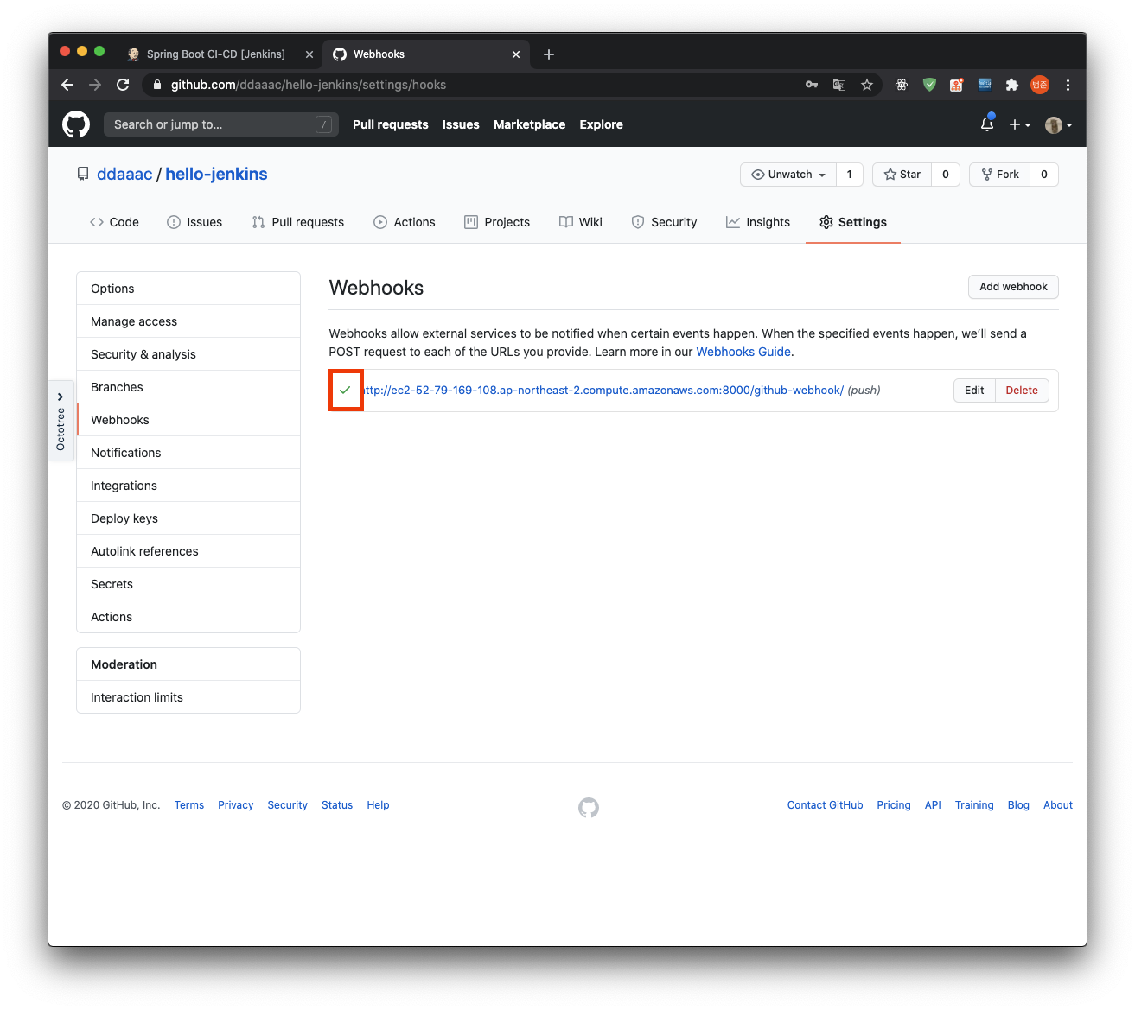Select Manage access in sidebar
Screen dimensions: 1135x1010
pos(188,321)
